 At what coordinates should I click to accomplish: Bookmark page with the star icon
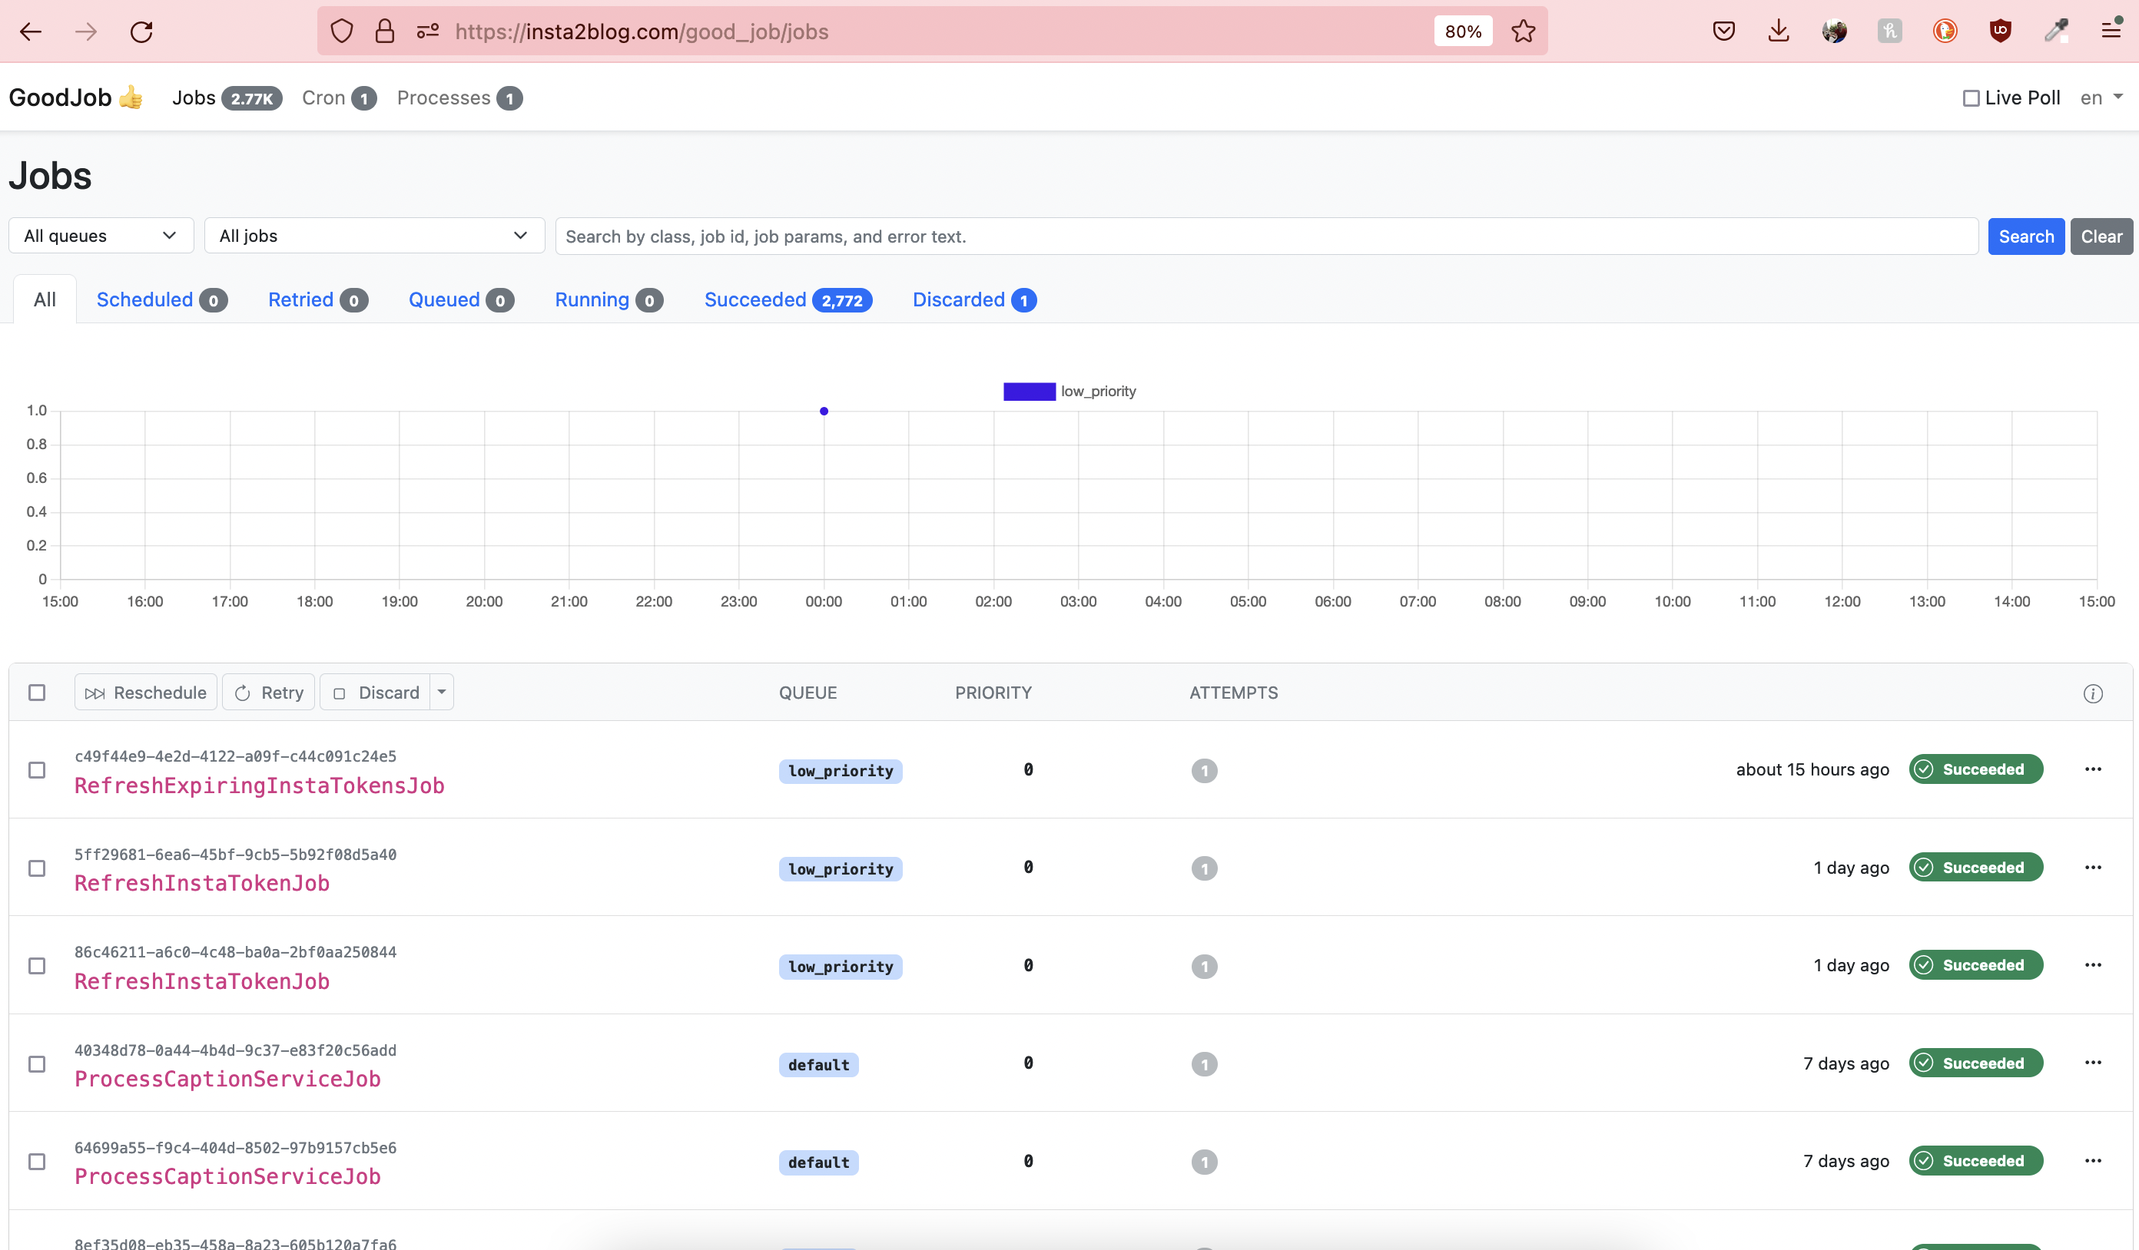click(x=1523, y=31)
